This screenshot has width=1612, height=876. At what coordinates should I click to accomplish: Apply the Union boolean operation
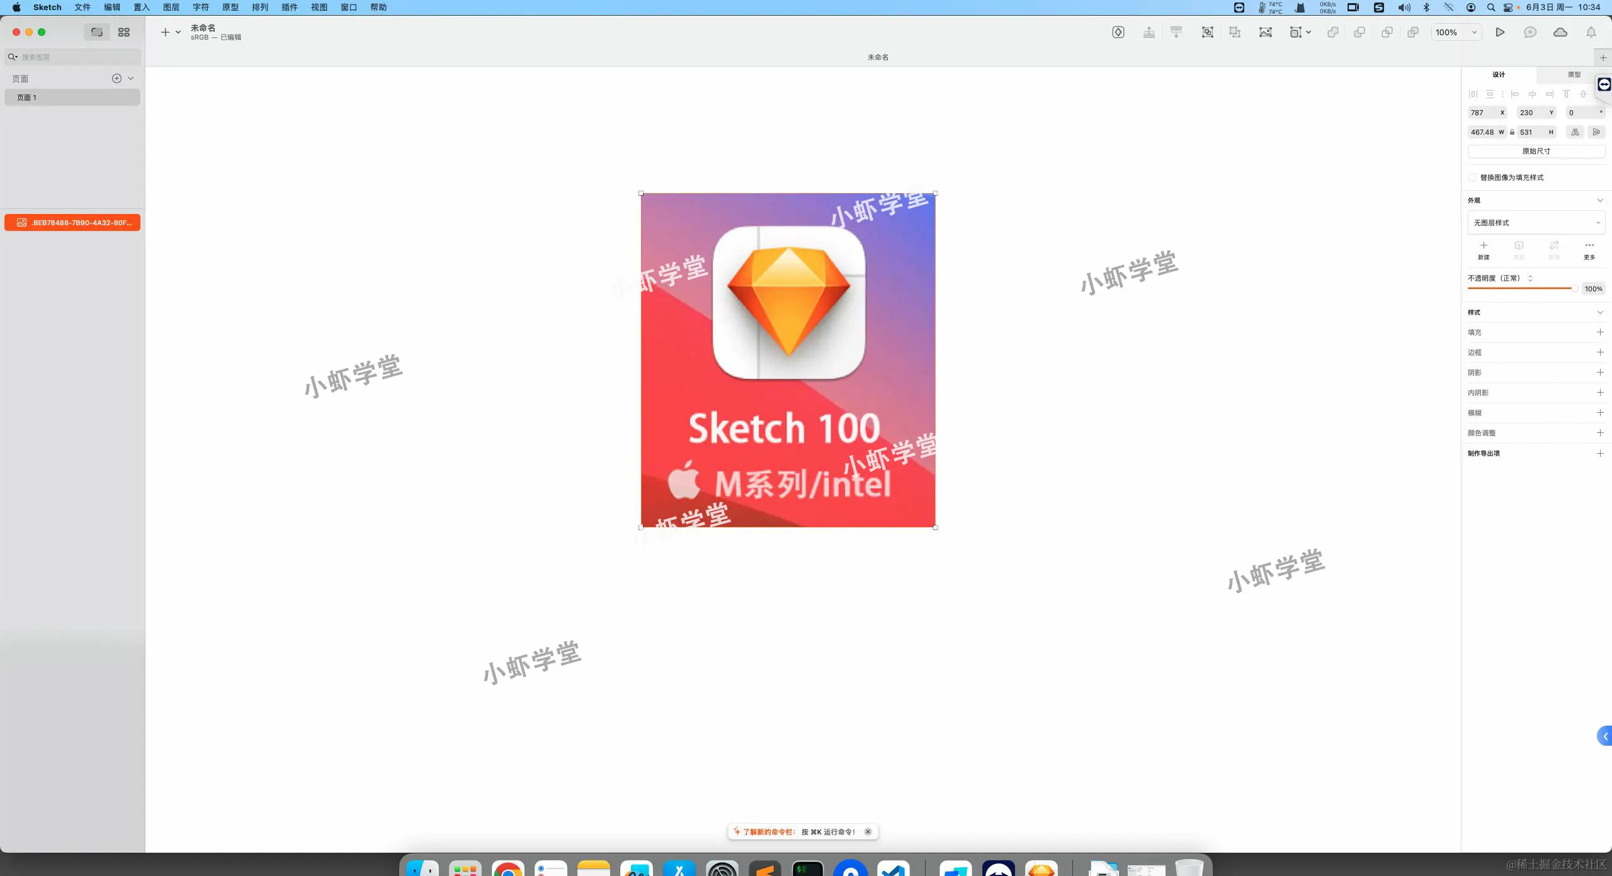[x=1334, y=32]
